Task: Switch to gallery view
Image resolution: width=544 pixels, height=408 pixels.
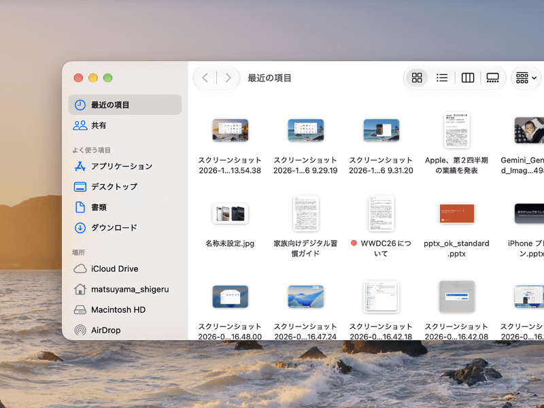Action: 492,78
